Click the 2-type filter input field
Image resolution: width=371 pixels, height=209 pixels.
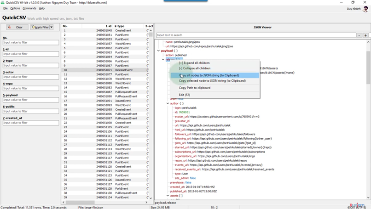pyautogui.click(x=31, y=65)
